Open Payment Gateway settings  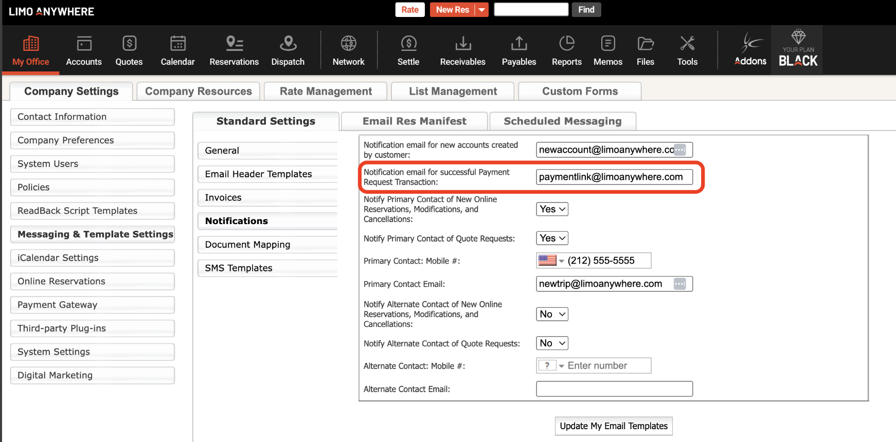click(93, 305)
